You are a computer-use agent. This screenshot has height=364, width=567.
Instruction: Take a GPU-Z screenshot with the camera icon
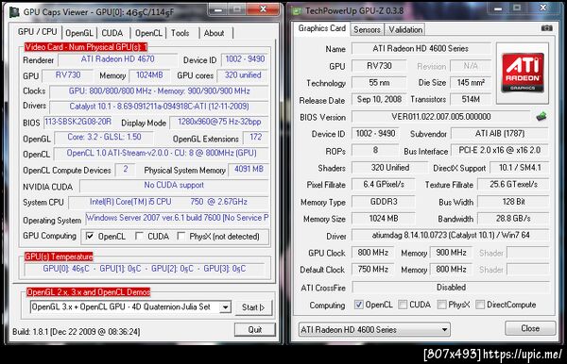(x=547, y=28)
